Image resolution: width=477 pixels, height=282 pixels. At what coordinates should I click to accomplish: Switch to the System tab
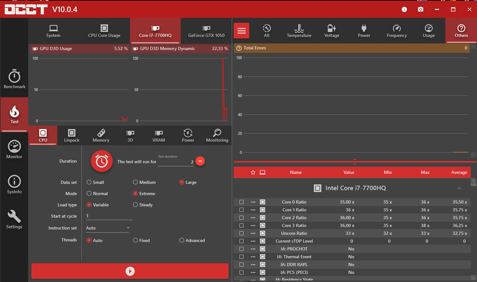[x=53, y=31]
